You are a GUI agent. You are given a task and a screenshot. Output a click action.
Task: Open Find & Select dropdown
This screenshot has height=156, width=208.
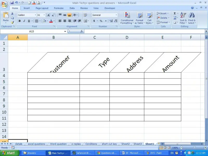point(192,18)
